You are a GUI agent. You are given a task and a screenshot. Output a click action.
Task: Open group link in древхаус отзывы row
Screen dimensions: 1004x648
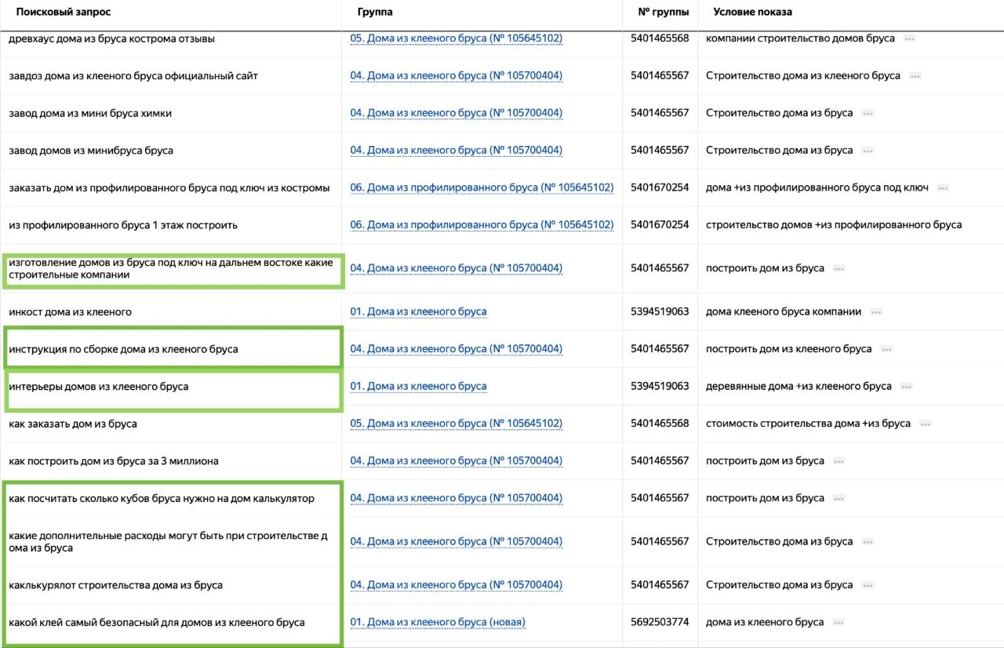coord(456,38)
